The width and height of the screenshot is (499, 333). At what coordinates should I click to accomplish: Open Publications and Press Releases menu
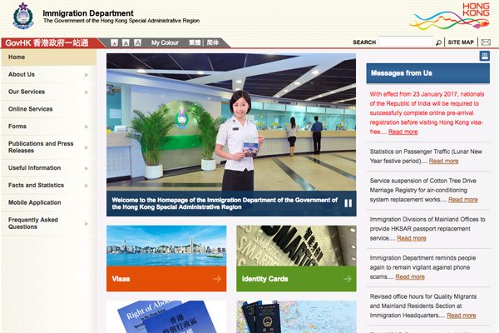49,147
